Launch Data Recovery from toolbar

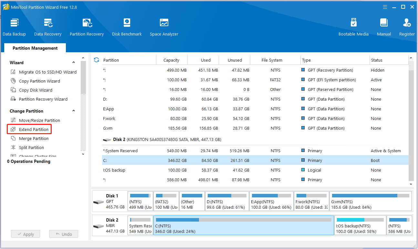click(48, 27)
